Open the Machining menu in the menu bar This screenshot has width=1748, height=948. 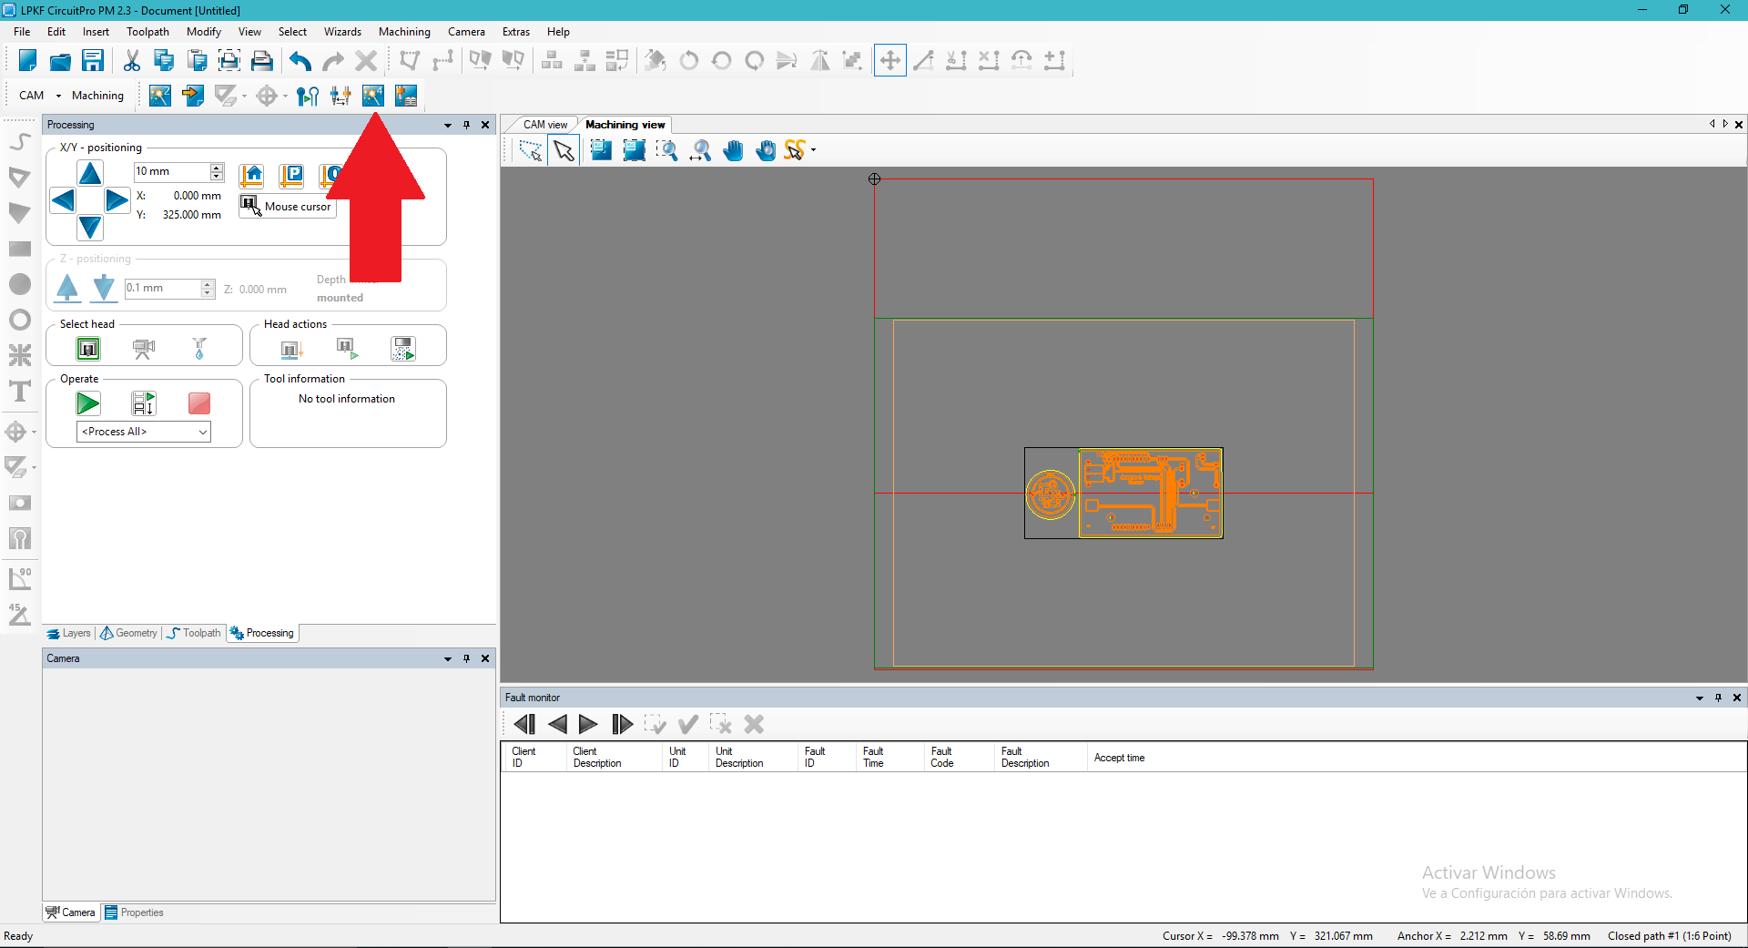point(404,32)
